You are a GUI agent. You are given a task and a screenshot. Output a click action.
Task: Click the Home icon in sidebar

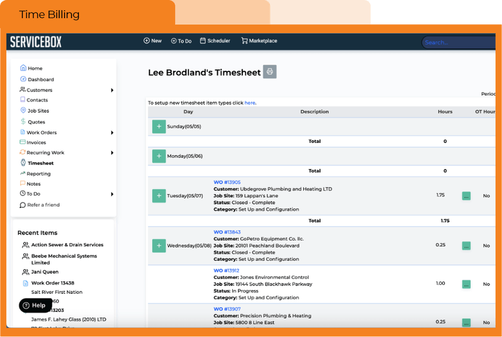pyautogui.click(x=23, y=68)
